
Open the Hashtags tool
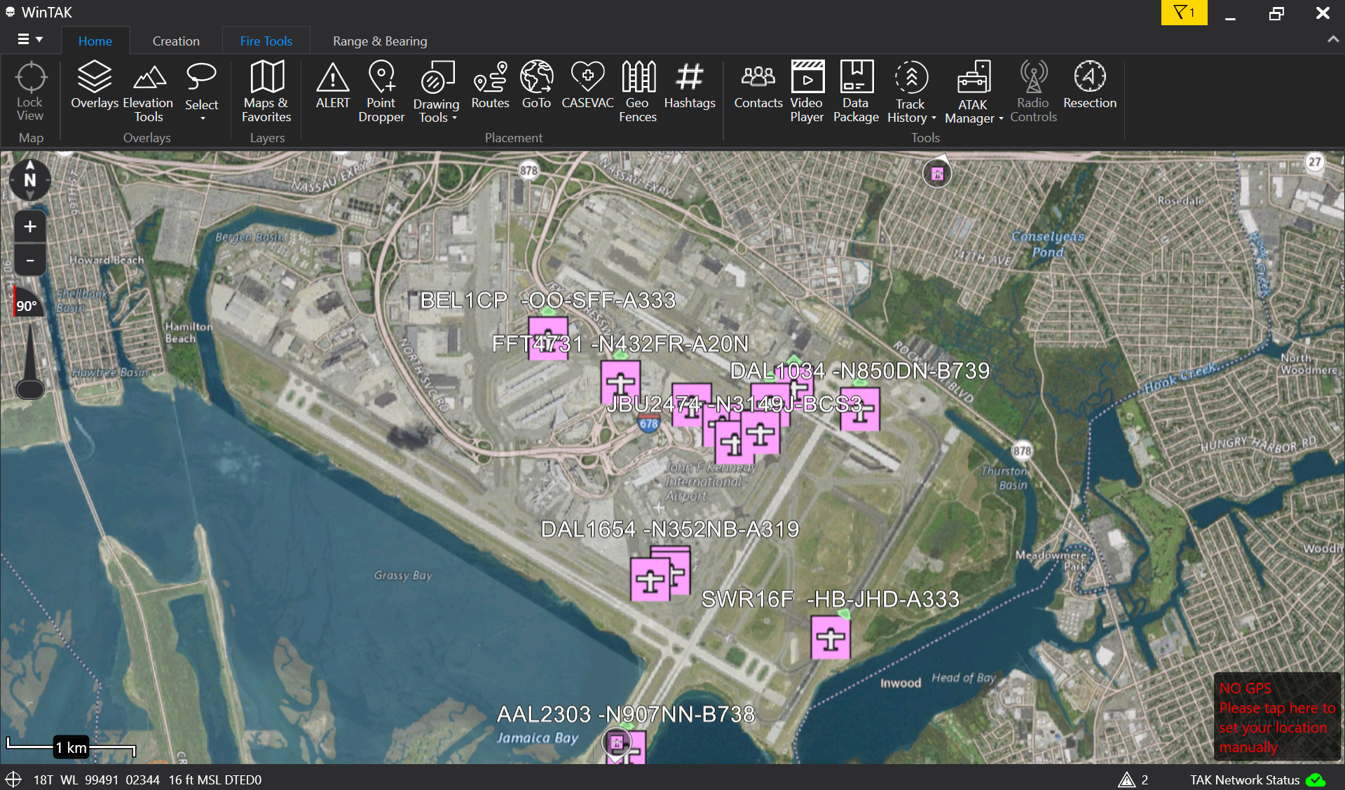click(690, 85)
